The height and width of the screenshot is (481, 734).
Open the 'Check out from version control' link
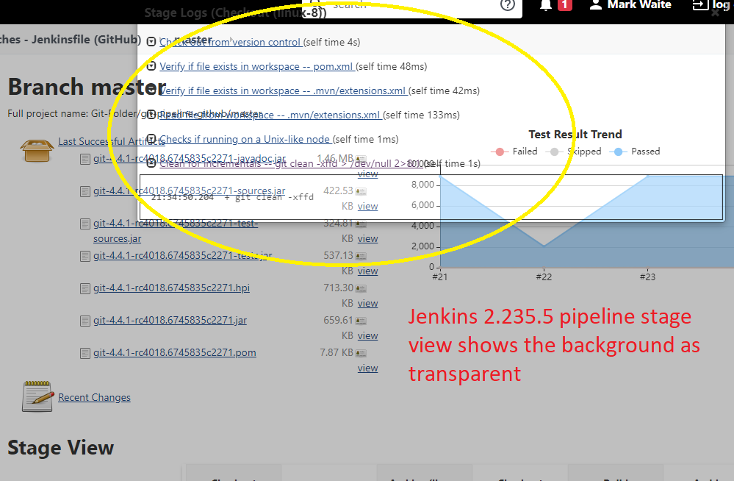coord(230,42)
